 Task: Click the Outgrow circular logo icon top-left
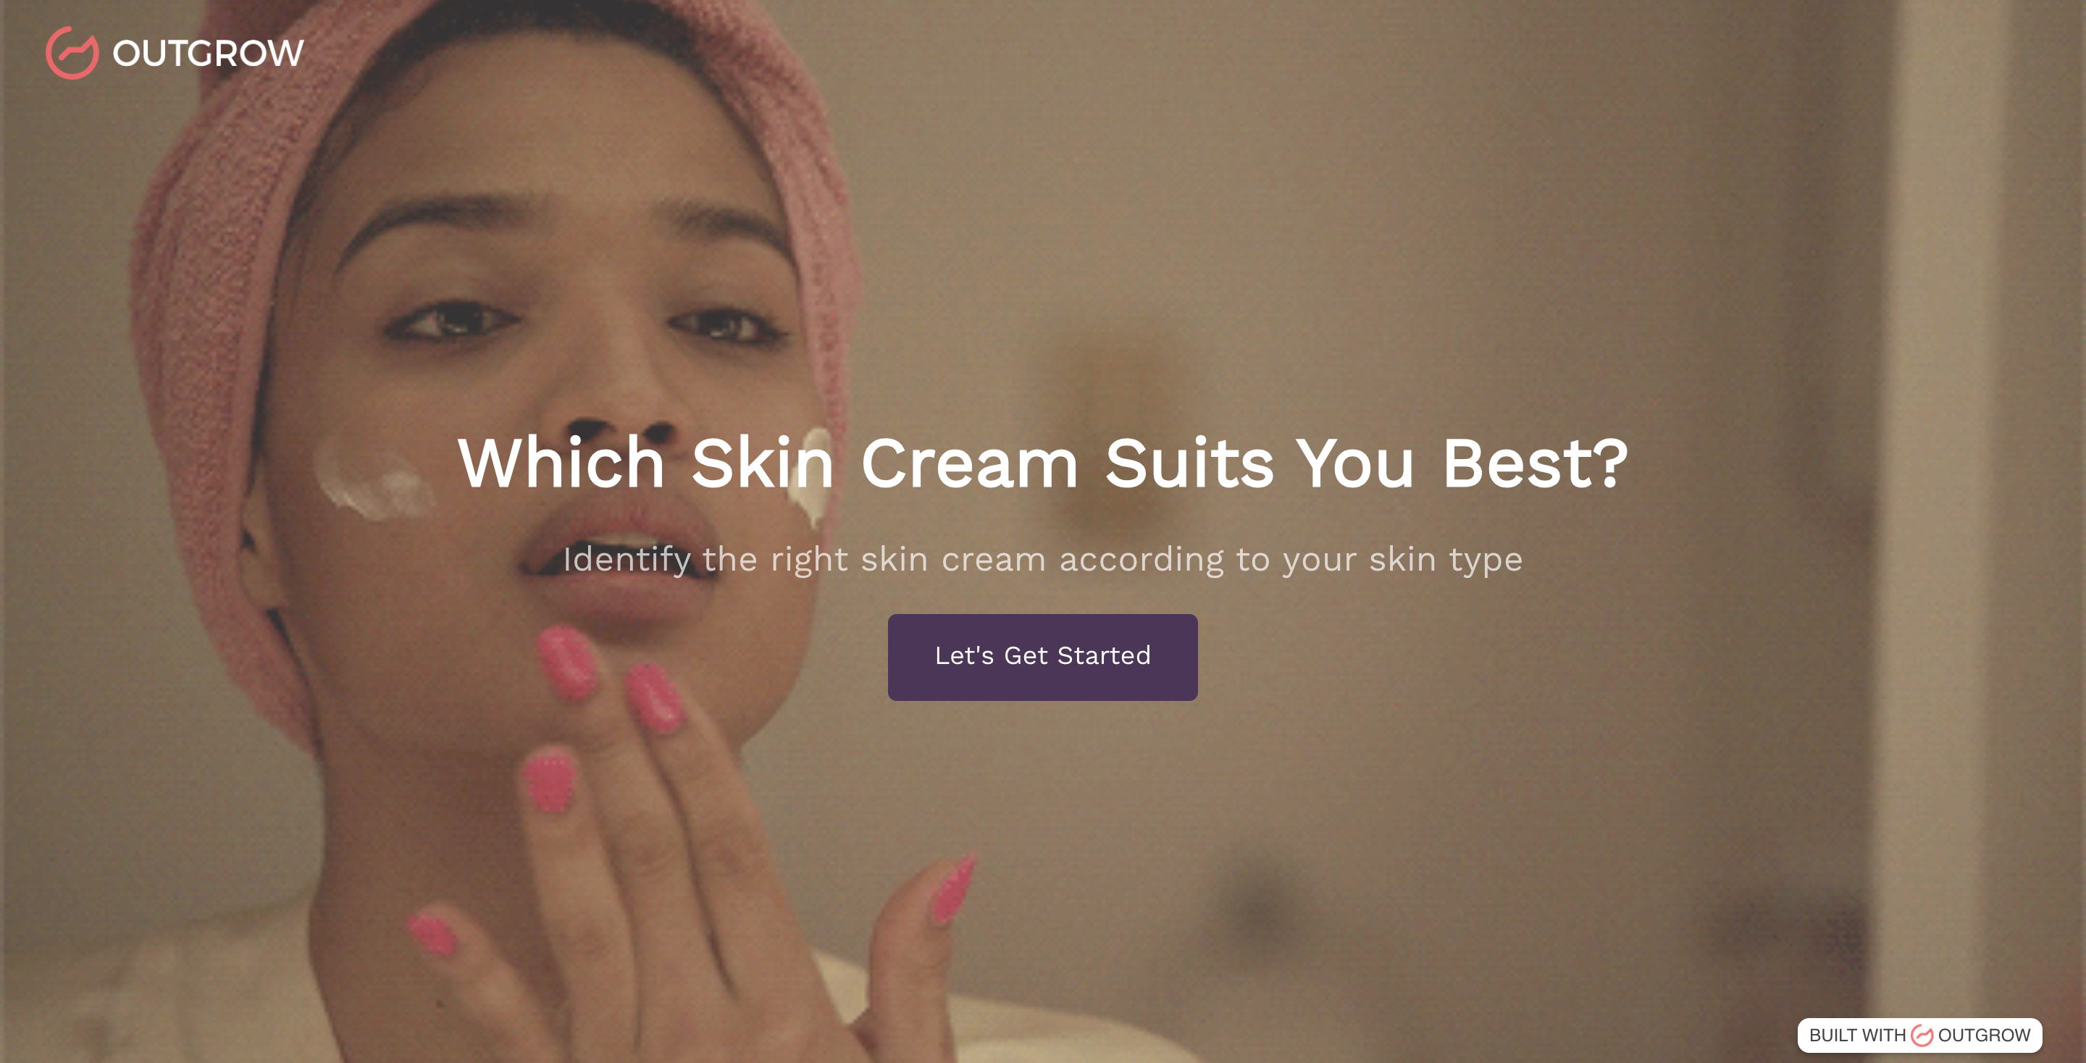[x=72, y=53]
